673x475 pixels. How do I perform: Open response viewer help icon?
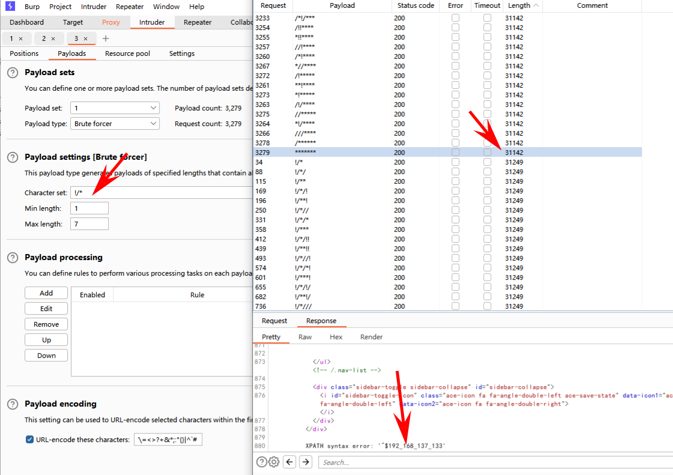[x=261, y=462]
